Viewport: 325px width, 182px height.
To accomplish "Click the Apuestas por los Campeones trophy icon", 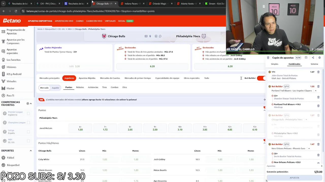I will pos(3,41).
